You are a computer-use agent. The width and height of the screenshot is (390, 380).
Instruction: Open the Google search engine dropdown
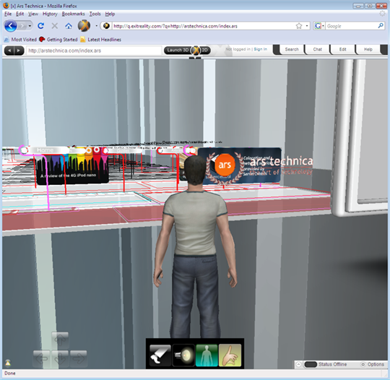pos(319,26)
